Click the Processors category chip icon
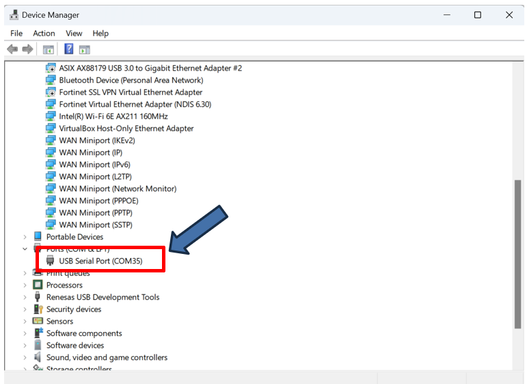527x384 pixels. (38, 285)
